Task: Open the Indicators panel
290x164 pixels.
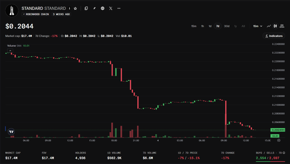Action: coord(274,36)
